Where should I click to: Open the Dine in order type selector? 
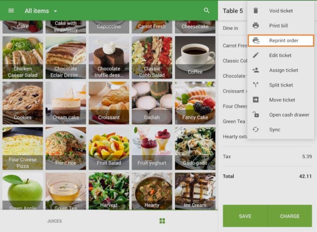[x=230, y=28]
